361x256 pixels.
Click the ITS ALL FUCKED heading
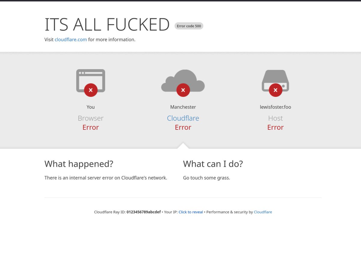tap(107, 24)
